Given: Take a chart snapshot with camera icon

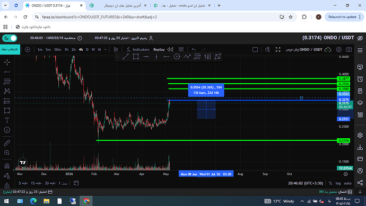Looking at the screenshot, I should pos(348,49).
